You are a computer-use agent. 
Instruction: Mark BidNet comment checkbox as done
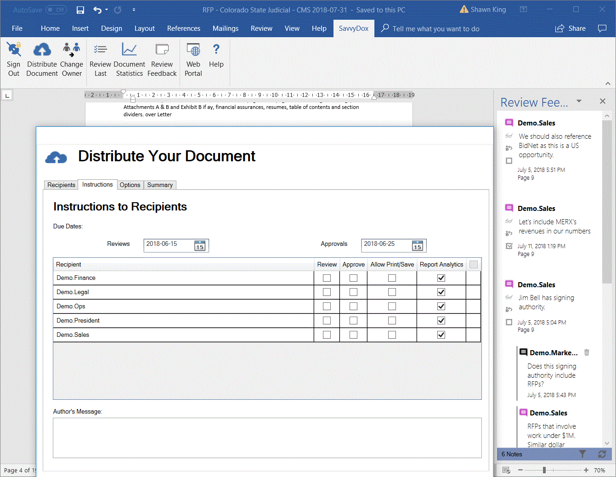click(509, 161)
